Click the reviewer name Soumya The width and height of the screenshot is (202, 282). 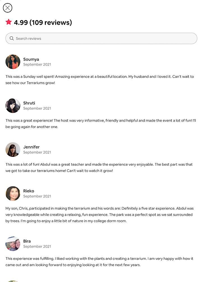[31, 59]
